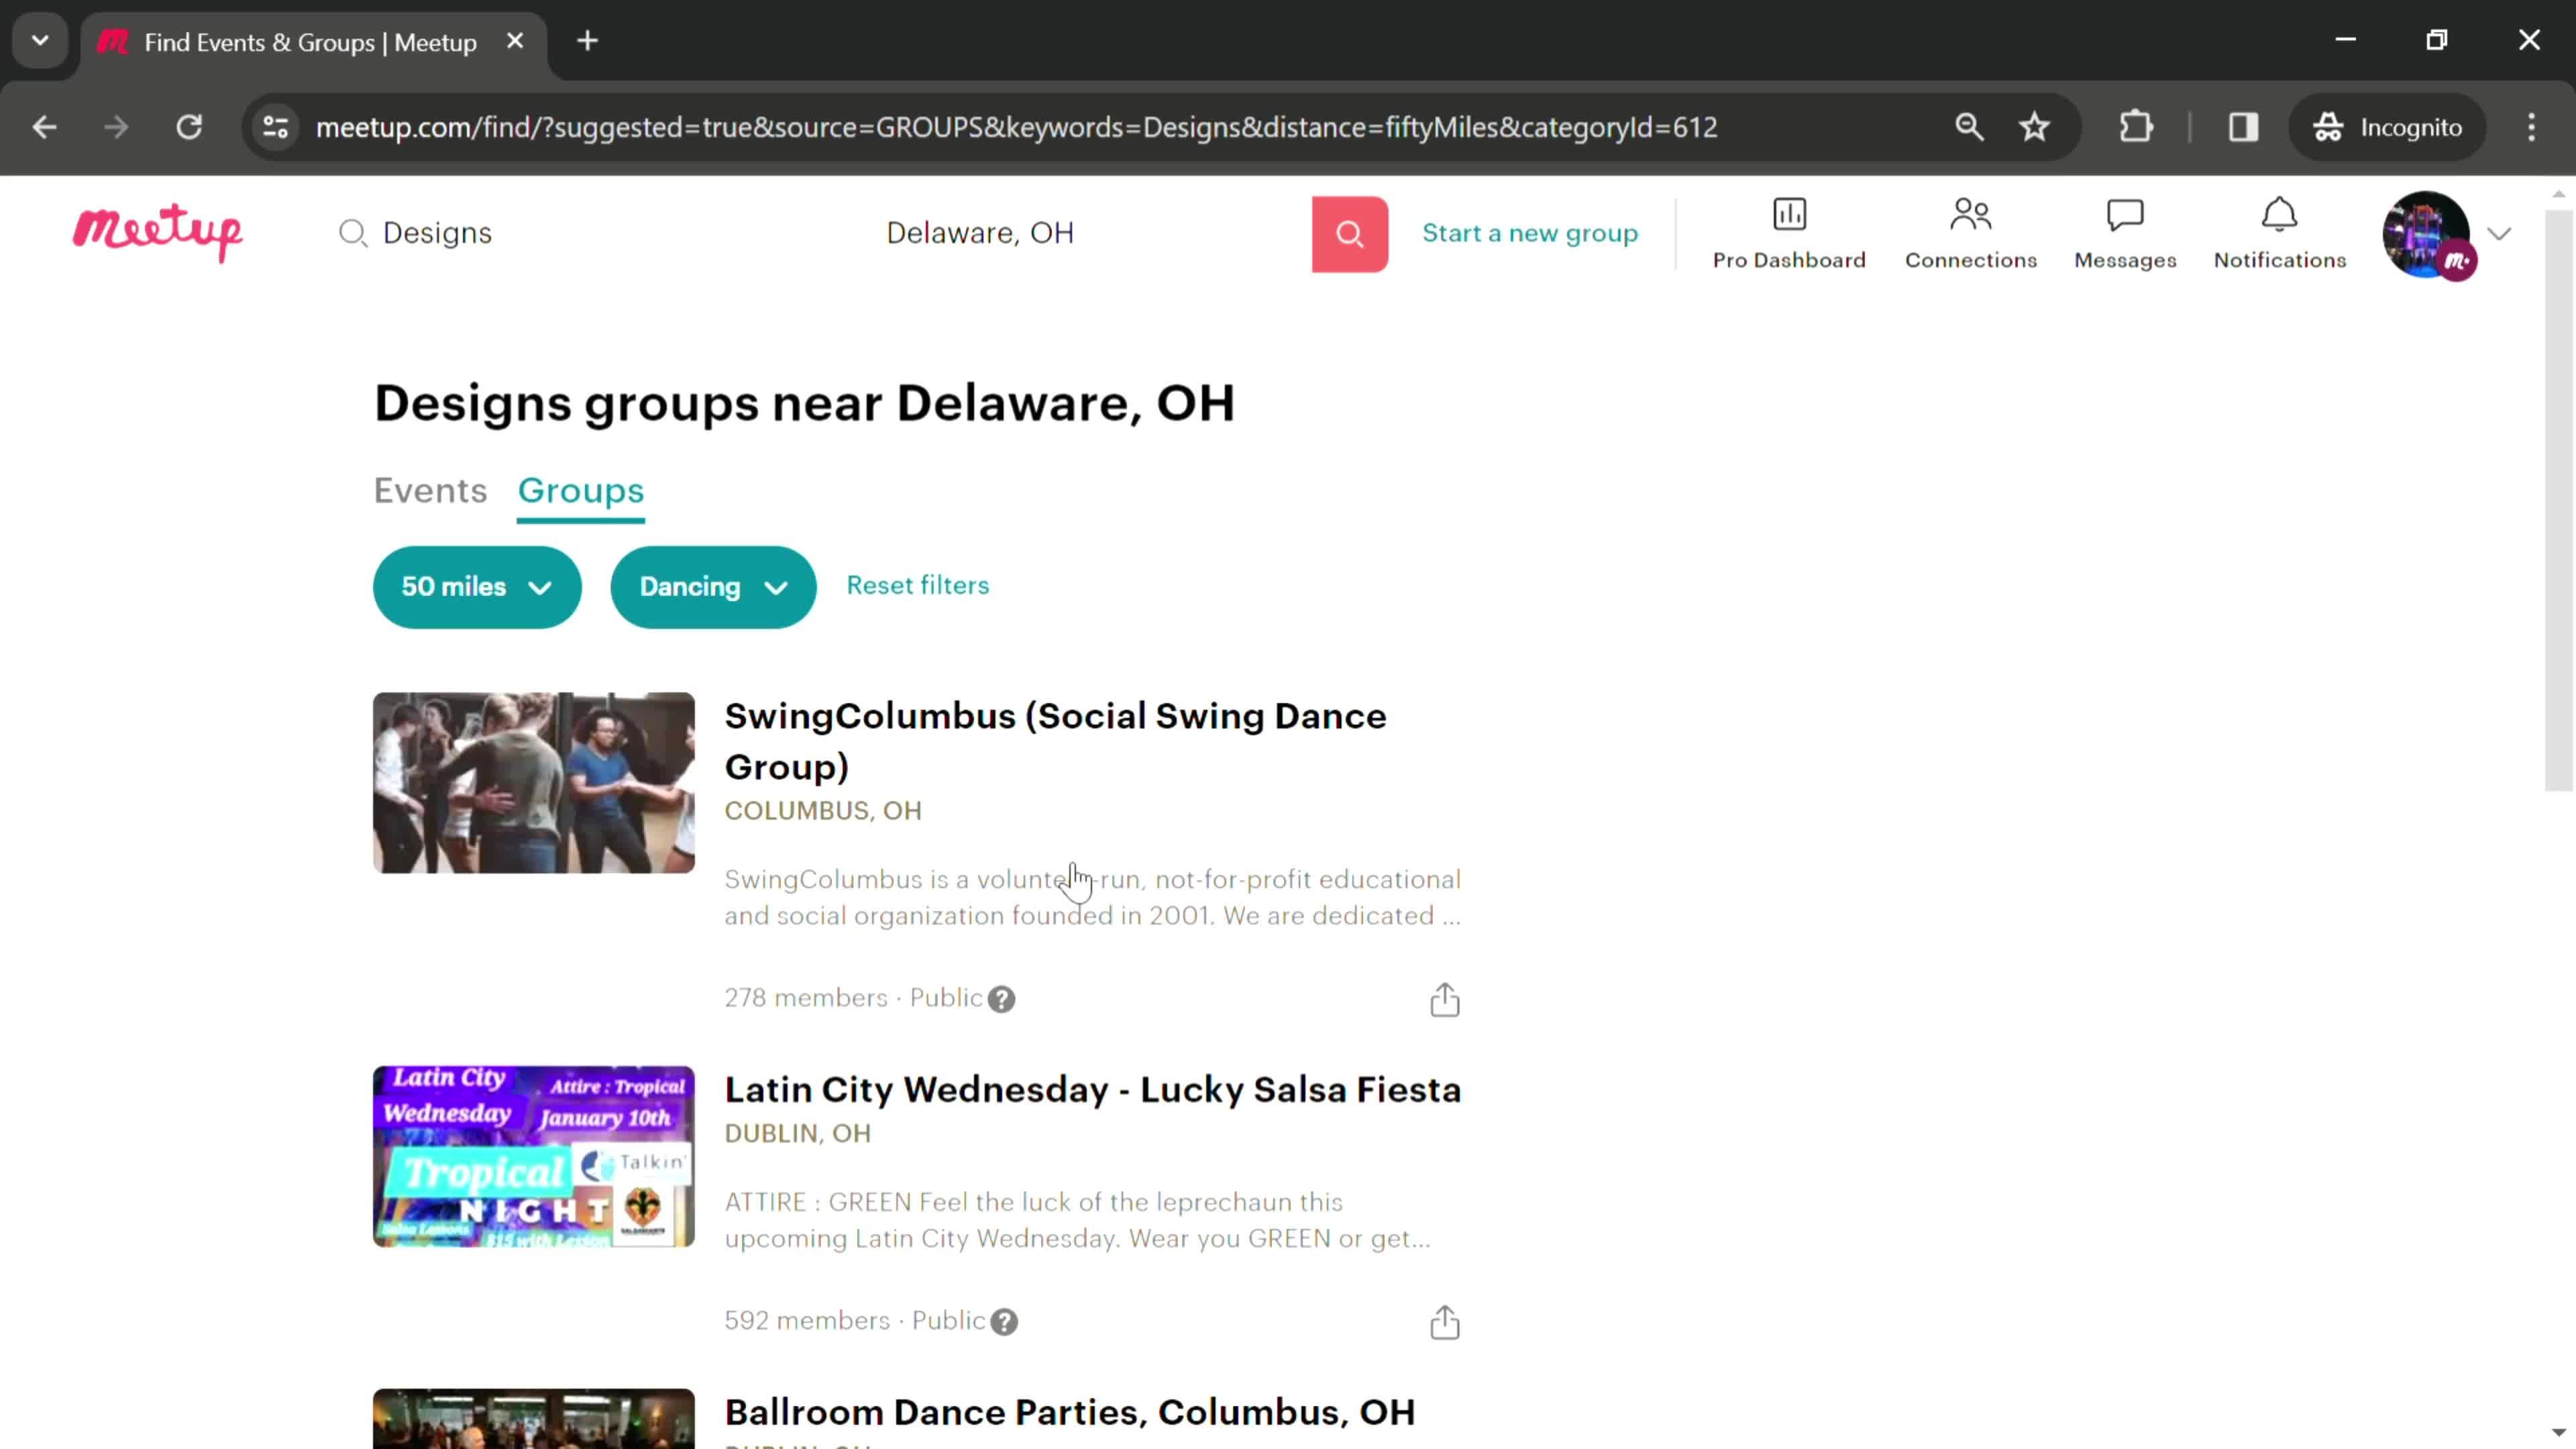The width and height of the screenshot is (2576, 1449).
Task: Open SwingColumbus group title
Action: point(1055,741)
